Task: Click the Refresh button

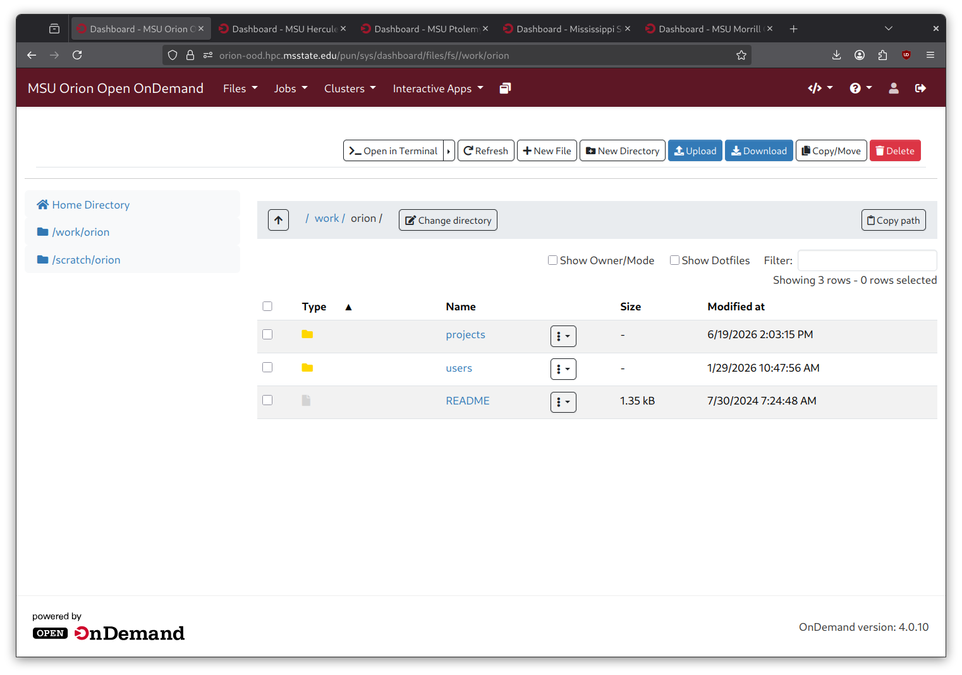Action: tap(485, 150)
